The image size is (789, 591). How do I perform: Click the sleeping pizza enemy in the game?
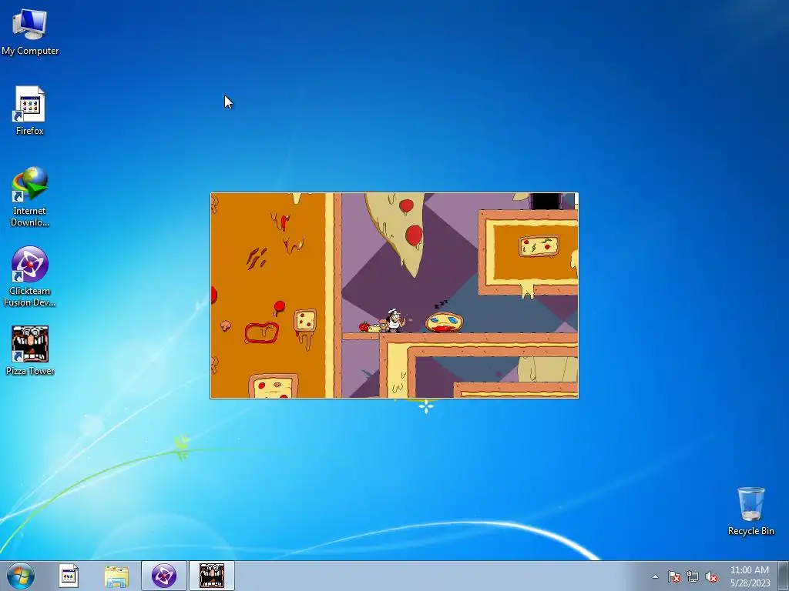444,322
